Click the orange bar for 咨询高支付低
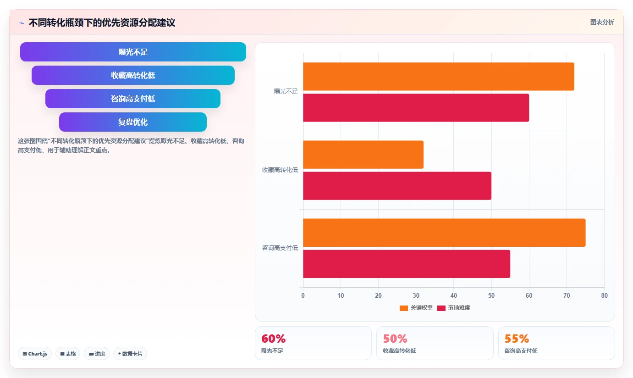Screen dimensions: 633x378 coord(444,233)
